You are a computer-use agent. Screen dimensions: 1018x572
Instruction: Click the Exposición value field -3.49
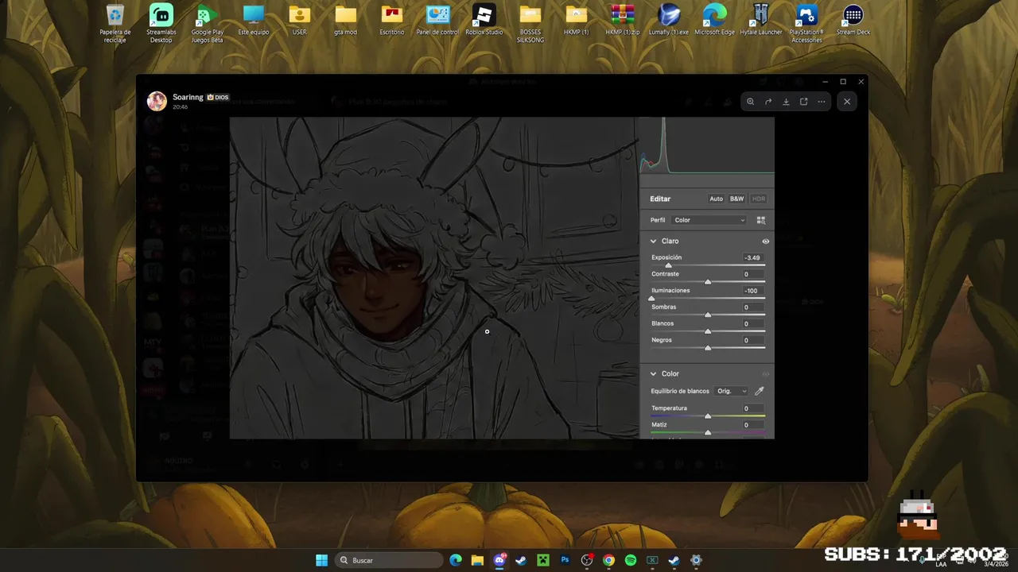[x=752, y=257]
